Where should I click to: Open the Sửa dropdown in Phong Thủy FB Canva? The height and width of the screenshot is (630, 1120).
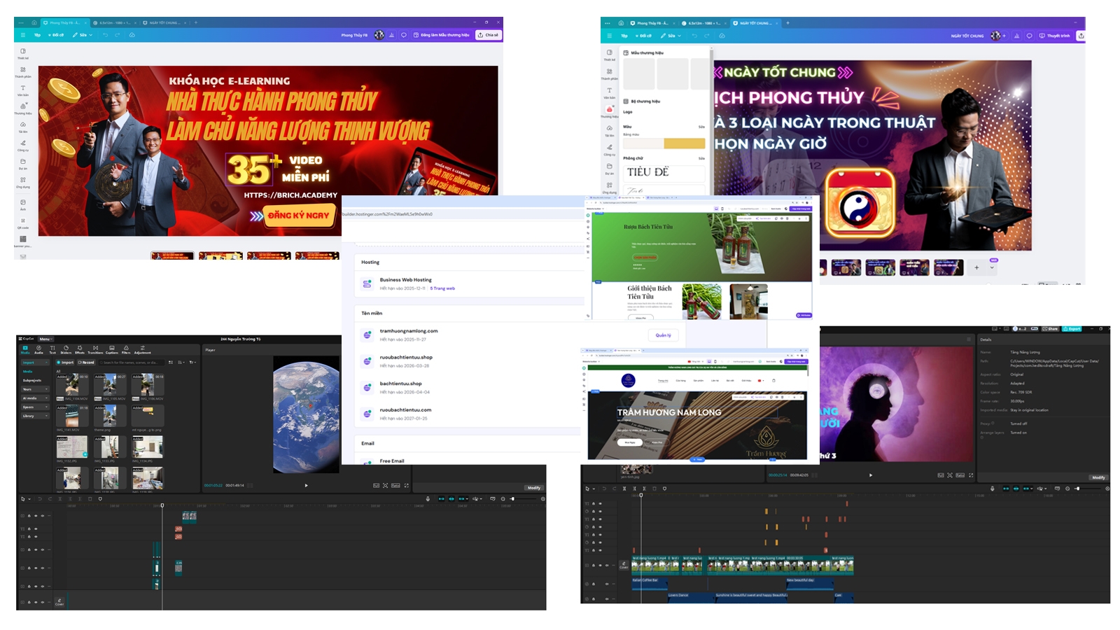pos(83,35)
